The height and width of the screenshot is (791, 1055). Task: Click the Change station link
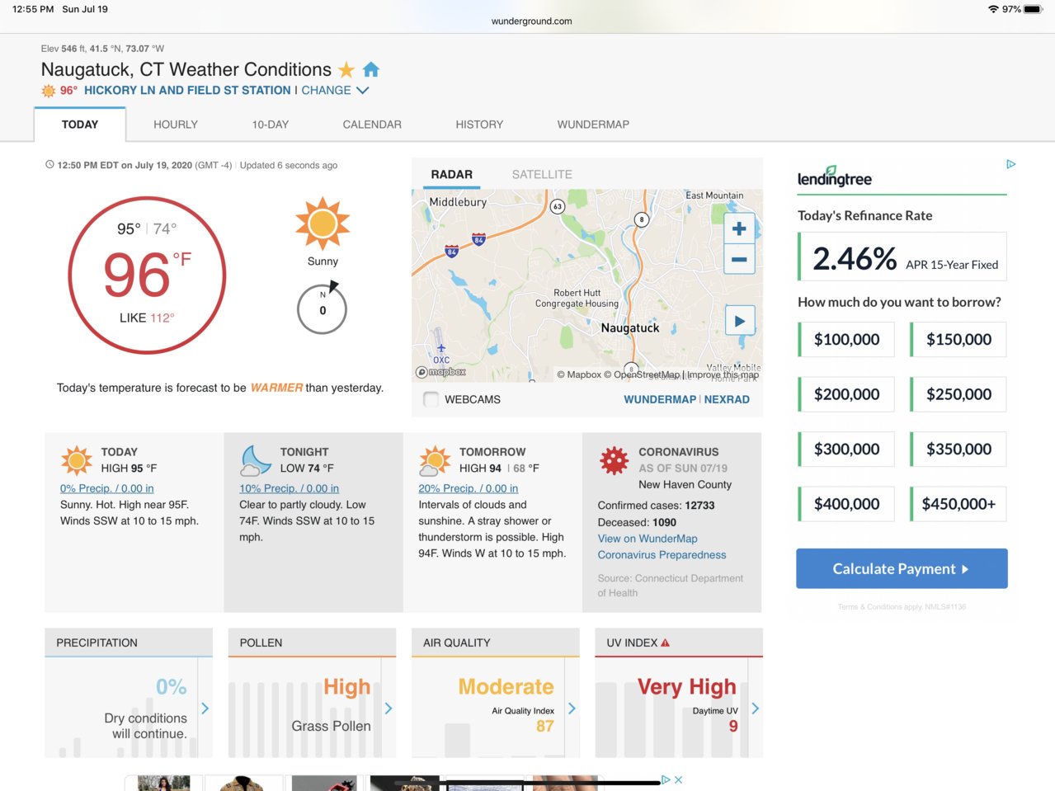(x=326, y=91)
